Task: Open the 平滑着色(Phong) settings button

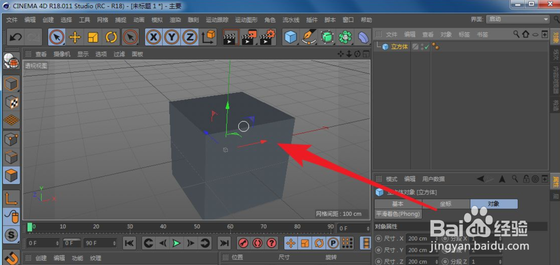Action: tap(398, 214)
